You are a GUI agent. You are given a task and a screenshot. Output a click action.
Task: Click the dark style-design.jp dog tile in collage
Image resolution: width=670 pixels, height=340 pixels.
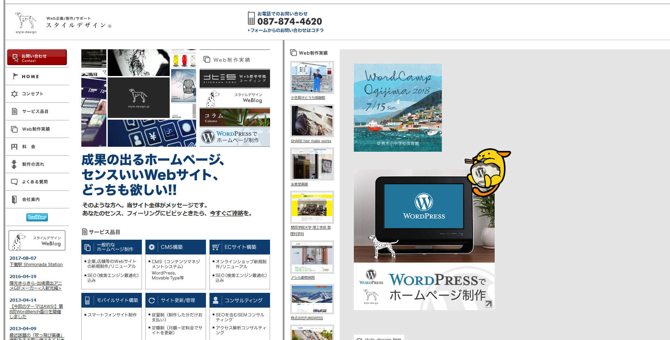click(x=139, y=97)
